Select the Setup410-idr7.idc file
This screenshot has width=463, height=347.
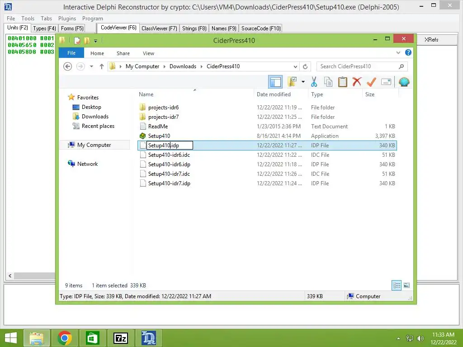click(169, 174)
